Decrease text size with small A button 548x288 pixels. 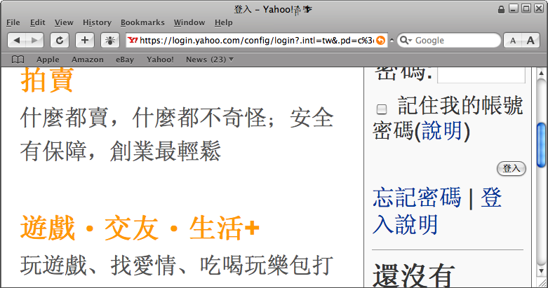point(513,41)
